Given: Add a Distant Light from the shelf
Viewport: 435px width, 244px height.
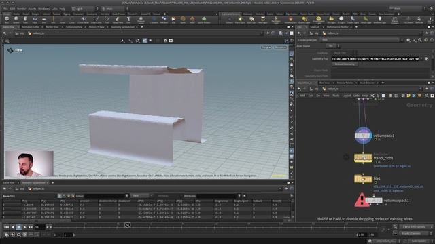Looking at the screenshot, I should click(304, 20).
